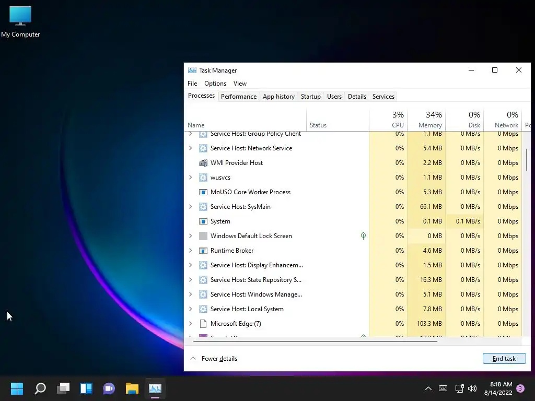
Task: Click the volume speaker tray icon
Action: pos(472,388)
